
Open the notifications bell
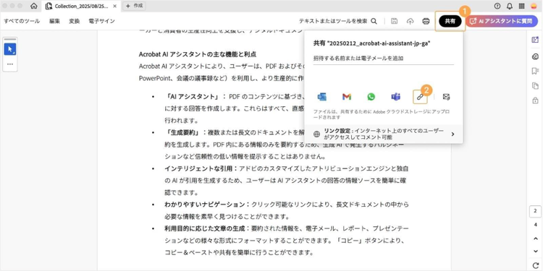point(510,6)
